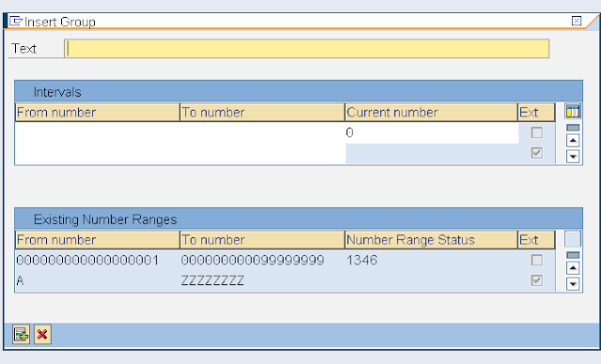Viewport: 601px width, 364px height.
Task: Click the Text input field
Action: tap(307, 49)
